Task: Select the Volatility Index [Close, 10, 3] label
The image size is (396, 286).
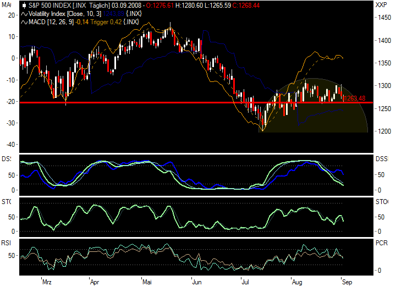Action: click(65, 14)
